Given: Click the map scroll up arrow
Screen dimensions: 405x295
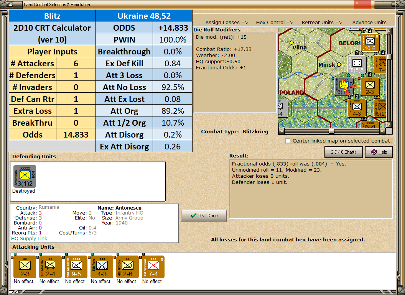Looking at the screenshot, I should tap(389, 31).
